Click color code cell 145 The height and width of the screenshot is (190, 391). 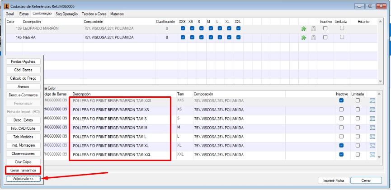(x=14, y=38)
